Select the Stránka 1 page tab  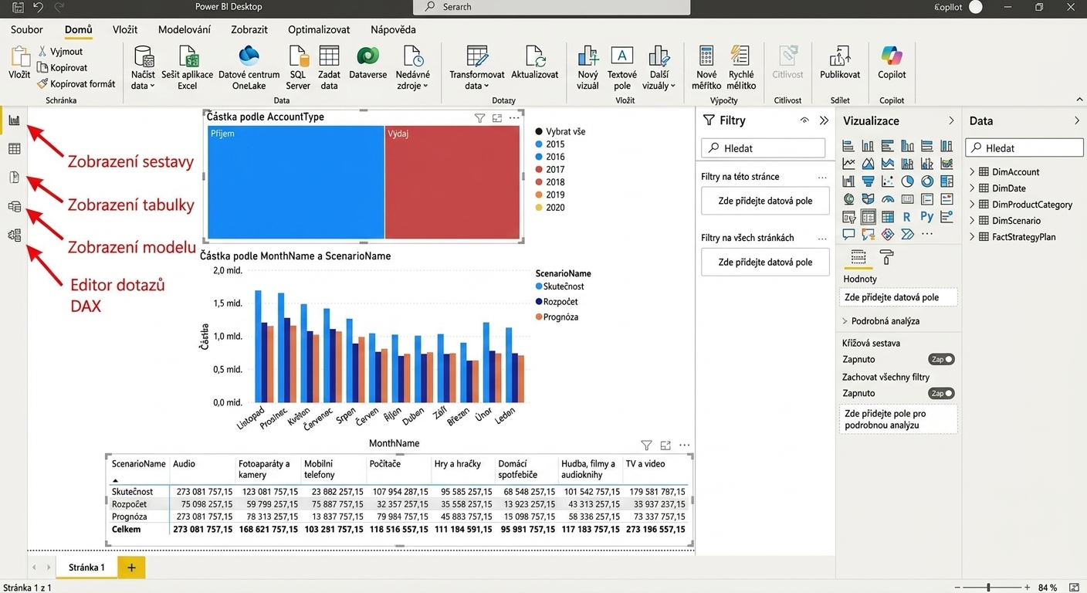pos(86,568)
